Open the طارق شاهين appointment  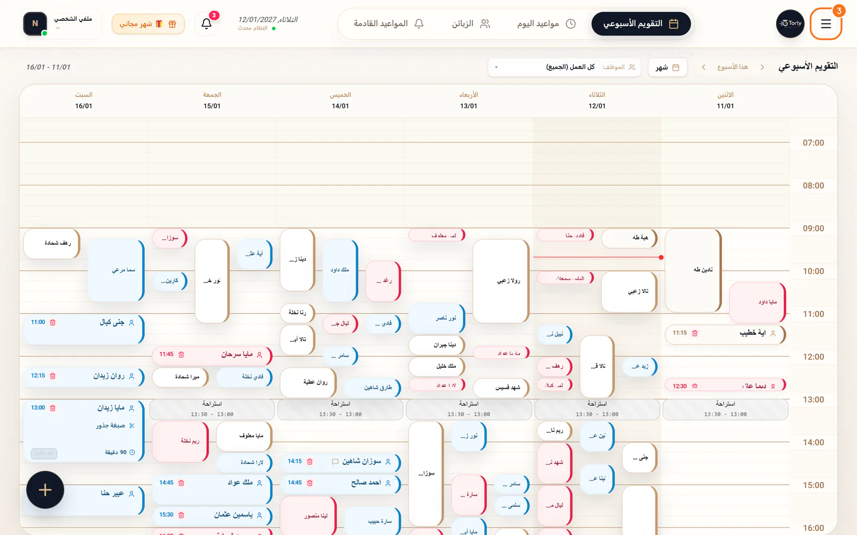372,388
